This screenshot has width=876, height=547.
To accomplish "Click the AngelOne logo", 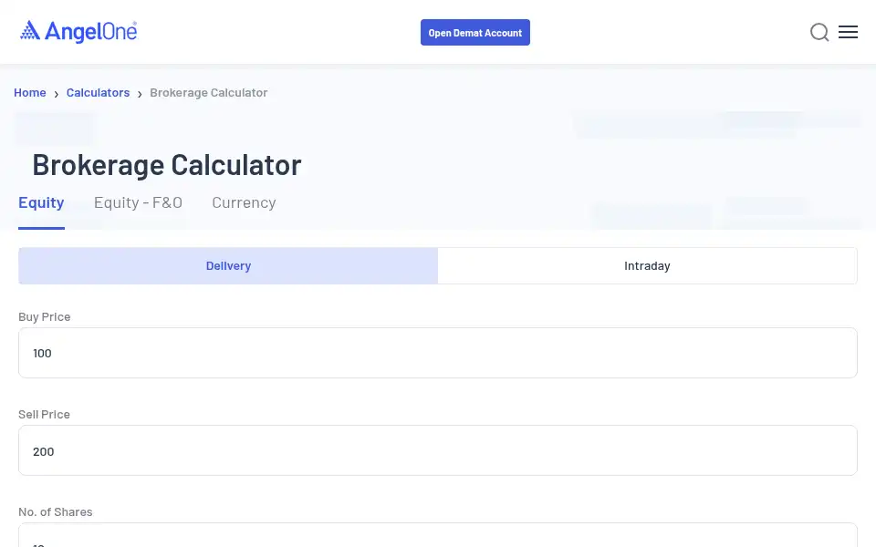I will click(x=78, y=32).
